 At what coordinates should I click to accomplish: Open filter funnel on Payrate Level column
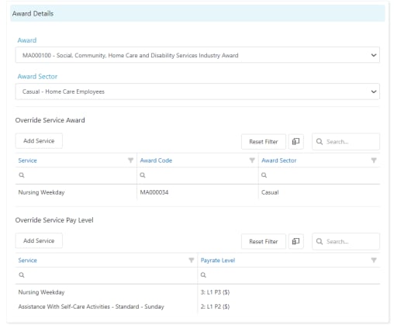pos(374,260)
